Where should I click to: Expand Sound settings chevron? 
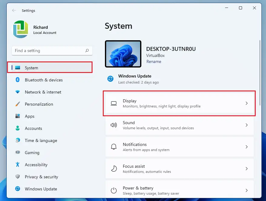247,125
